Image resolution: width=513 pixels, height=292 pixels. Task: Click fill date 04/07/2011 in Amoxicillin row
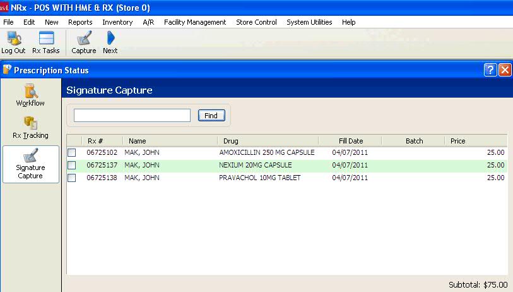click(350, 152)
